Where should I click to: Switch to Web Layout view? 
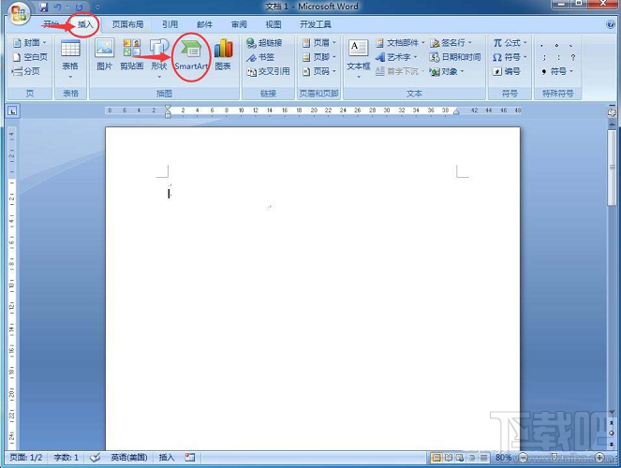(x=459, y=458)
